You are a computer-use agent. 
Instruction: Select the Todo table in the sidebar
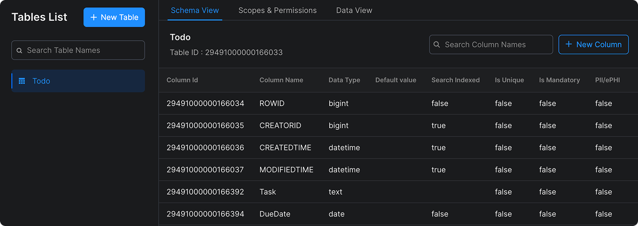[78, 81]
